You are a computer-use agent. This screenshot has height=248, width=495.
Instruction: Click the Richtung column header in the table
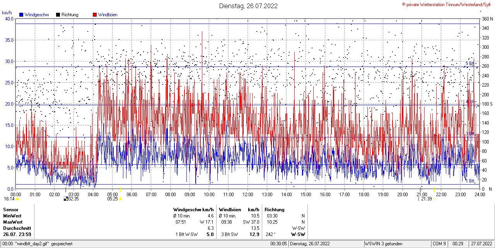[x=275, y=210]
